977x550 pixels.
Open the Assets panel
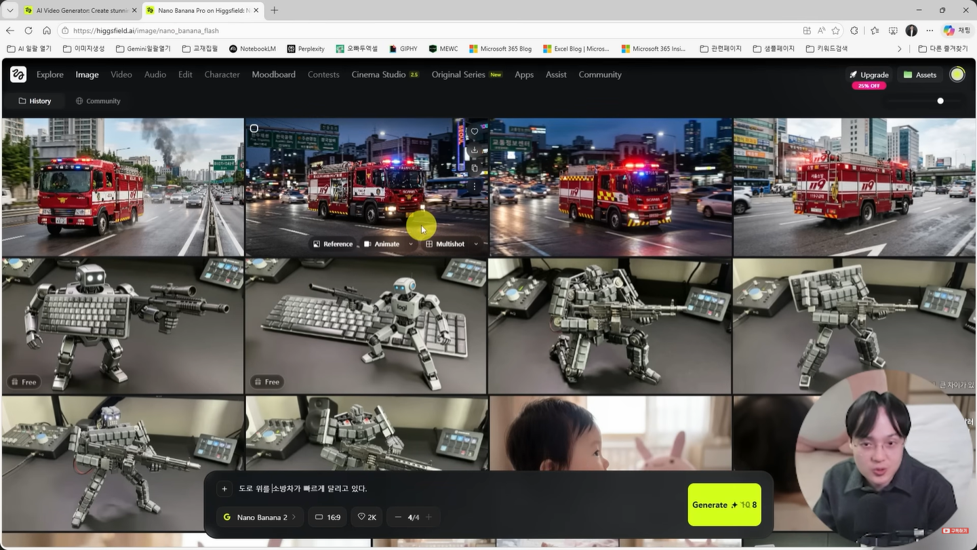pos(920,75)
